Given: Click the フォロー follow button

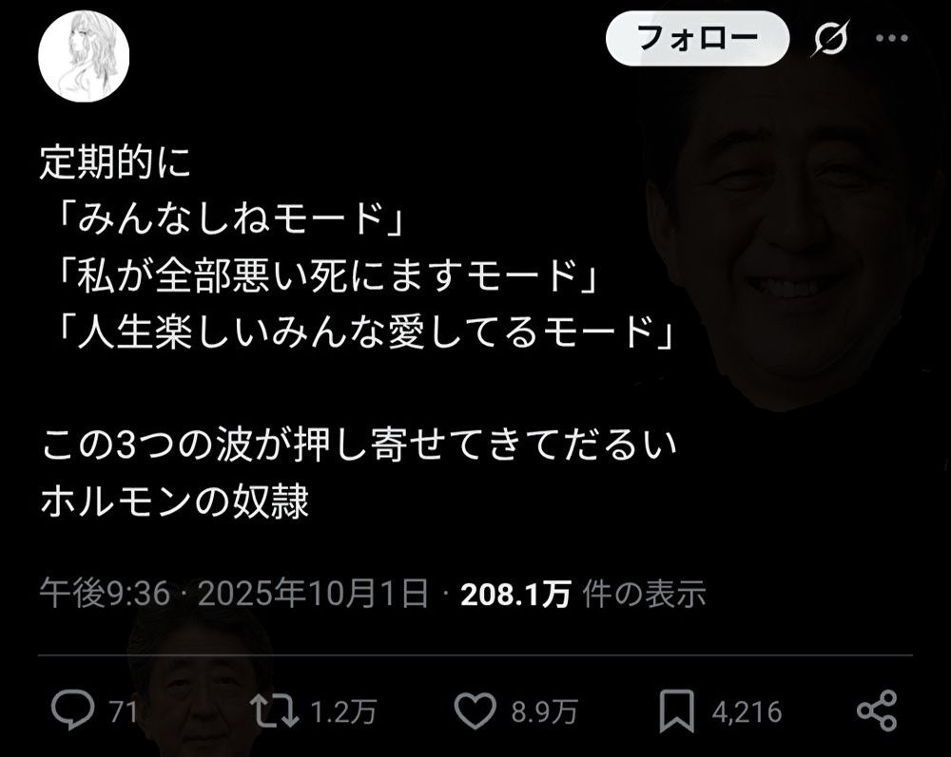Looking at the screenshot, I should pyautogui.click(x=697, y=38).
